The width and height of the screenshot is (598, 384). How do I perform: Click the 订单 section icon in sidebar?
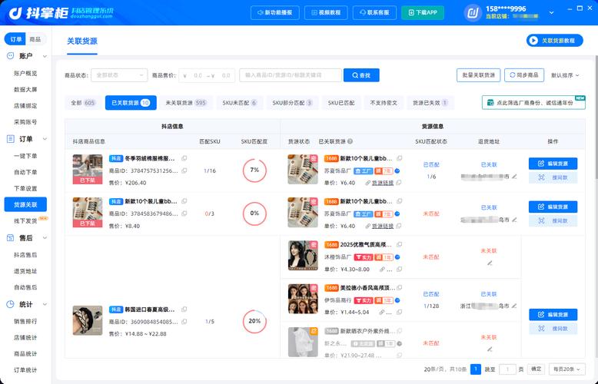(x=11, y=139)
